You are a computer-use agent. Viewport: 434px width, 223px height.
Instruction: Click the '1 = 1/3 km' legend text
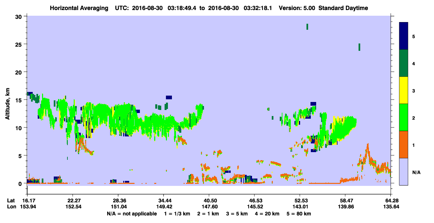pos(177,214)
